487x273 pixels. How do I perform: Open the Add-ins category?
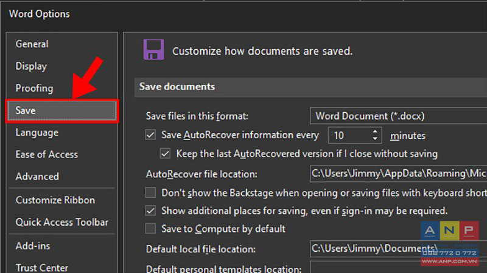click(x=33, y=246)
